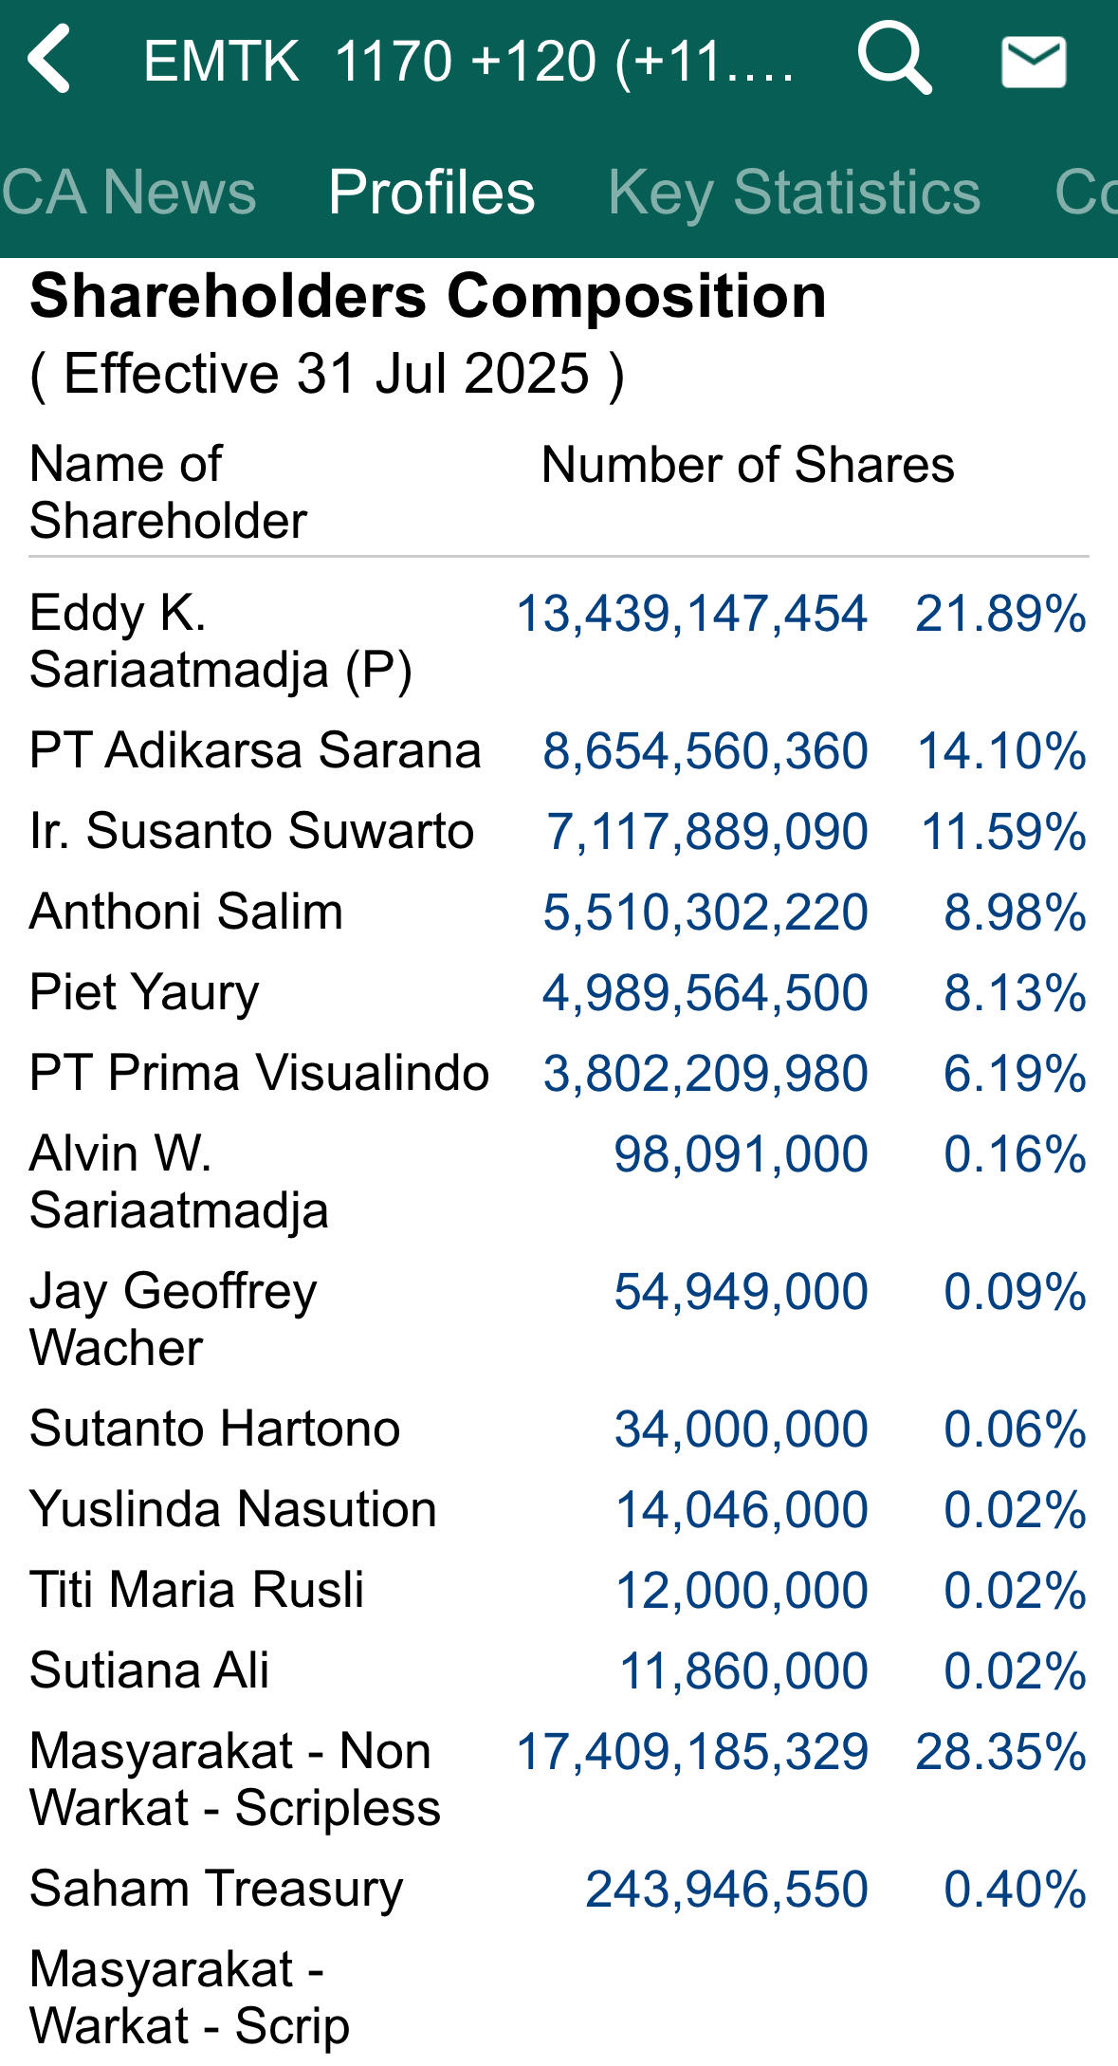Screen dimensions: 1118x2066
Task: Tap the EMTK 1170 +120 header title
Action: pyautogui.click(x=469, y=61)
